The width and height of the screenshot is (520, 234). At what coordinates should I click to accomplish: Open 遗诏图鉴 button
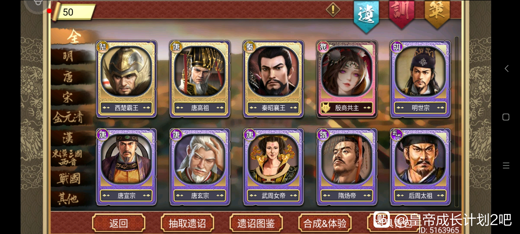256,223
